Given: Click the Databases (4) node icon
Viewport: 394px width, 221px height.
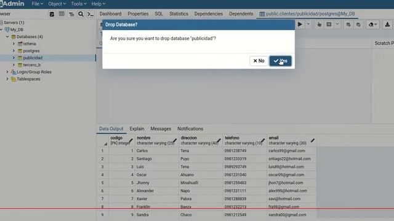Looking at the screenshot, I should click(x=14, y=37).
